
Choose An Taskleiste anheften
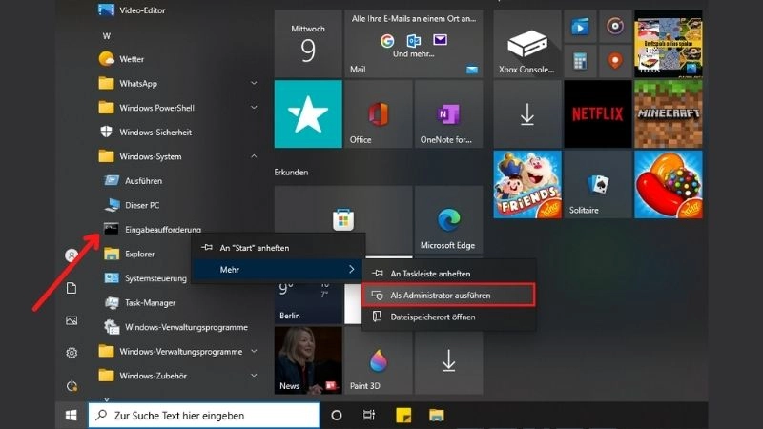[448, 274]
